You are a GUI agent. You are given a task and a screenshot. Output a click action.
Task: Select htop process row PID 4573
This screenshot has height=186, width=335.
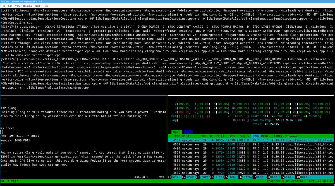pos(251,144)
